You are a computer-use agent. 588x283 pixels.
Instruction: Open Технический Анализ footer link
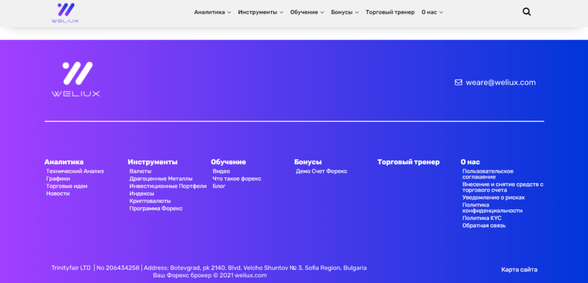(75, 171)
